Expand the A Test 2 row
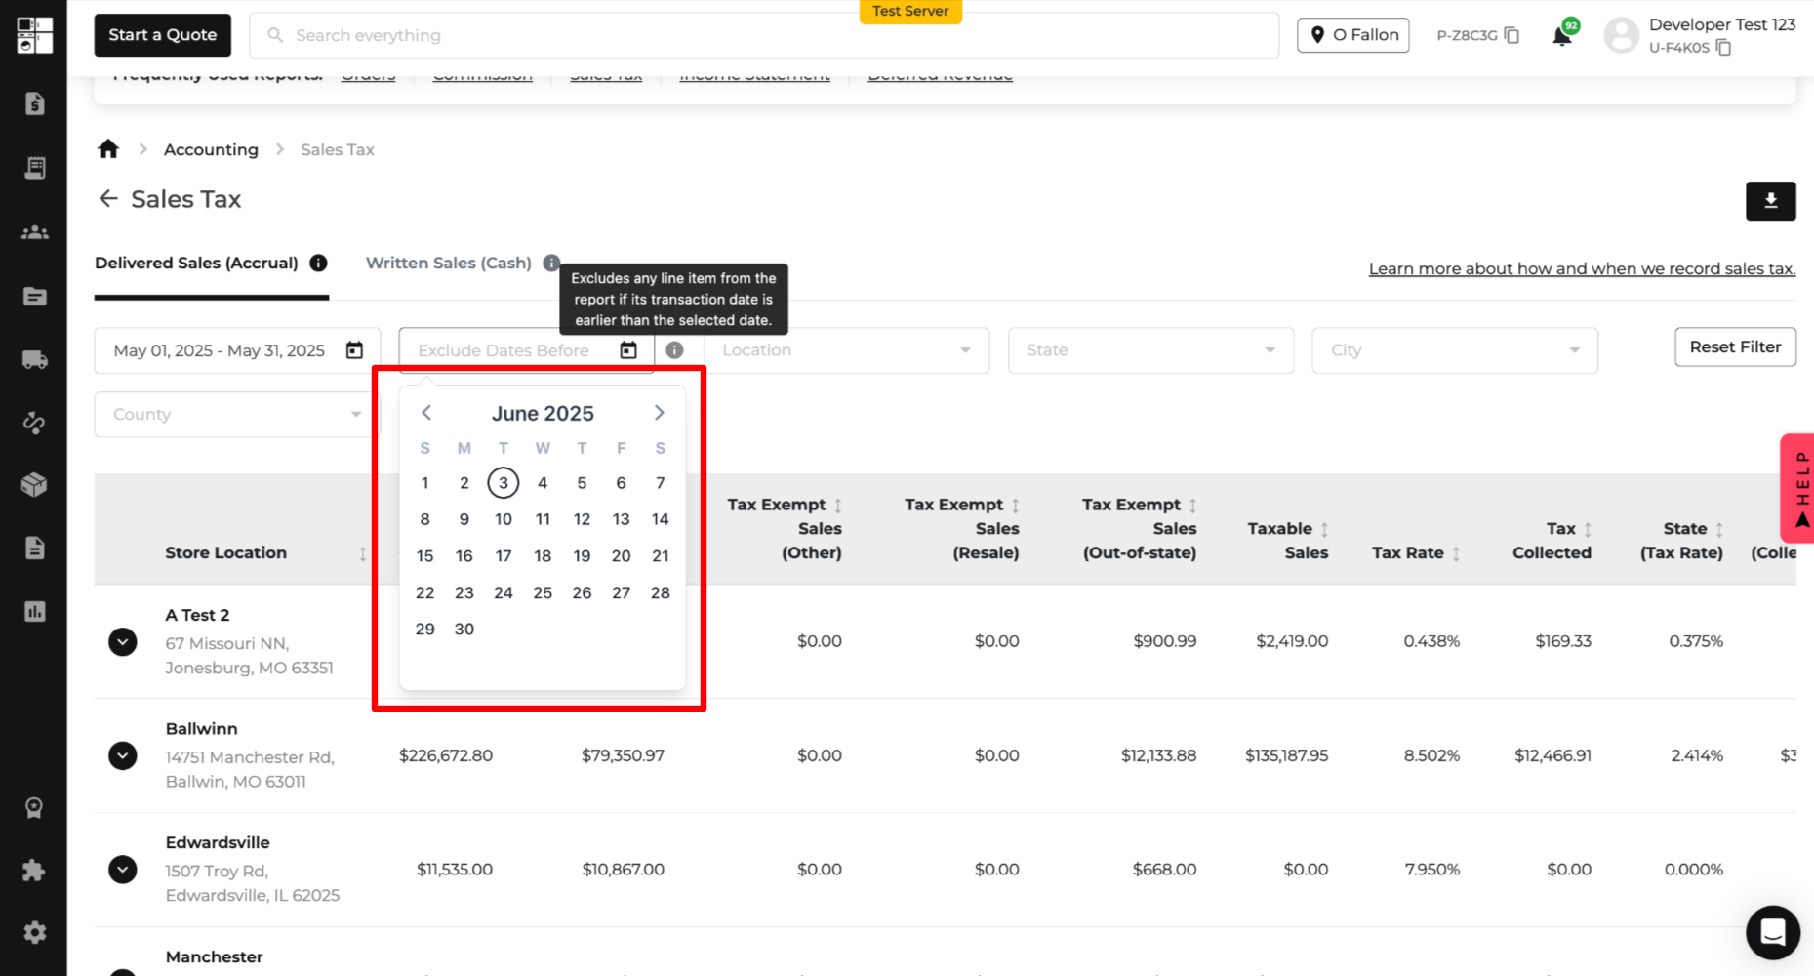Screen dimensions: 1814x976 [123, 642]
